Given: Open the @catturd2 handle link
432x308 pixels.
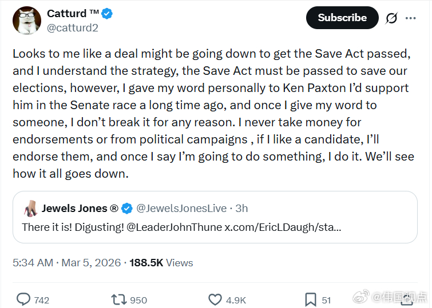Looking at the screenshot, I should (x=72, y=27).
